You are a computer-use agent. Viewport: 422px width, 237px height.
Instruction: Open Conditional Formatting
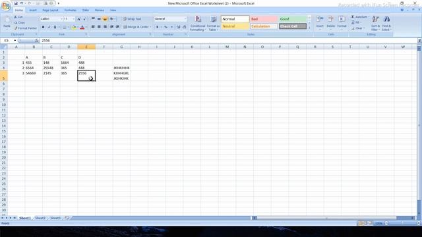[198, 23]
